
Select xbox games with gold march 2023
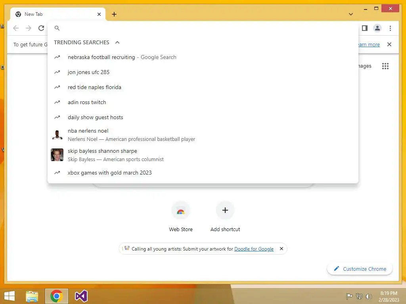click(x=203, y=173)
